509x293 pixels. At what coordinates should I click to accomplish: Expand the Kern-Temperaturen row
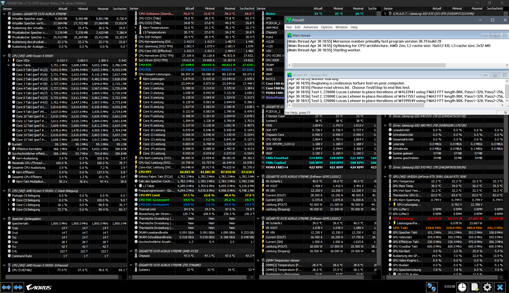point(135,28)
